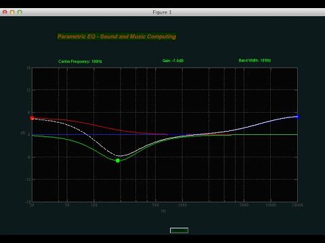Click the 12 label on the gain axis
This screenshot has width=325, height=243.
[x=28, y=90]
